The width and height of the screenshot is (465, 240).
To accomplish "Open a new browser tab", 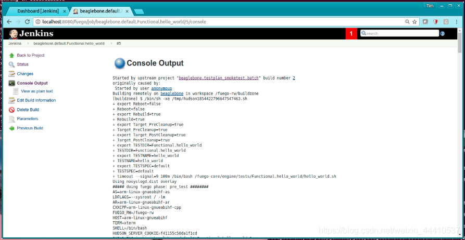I will pos(139,11).
